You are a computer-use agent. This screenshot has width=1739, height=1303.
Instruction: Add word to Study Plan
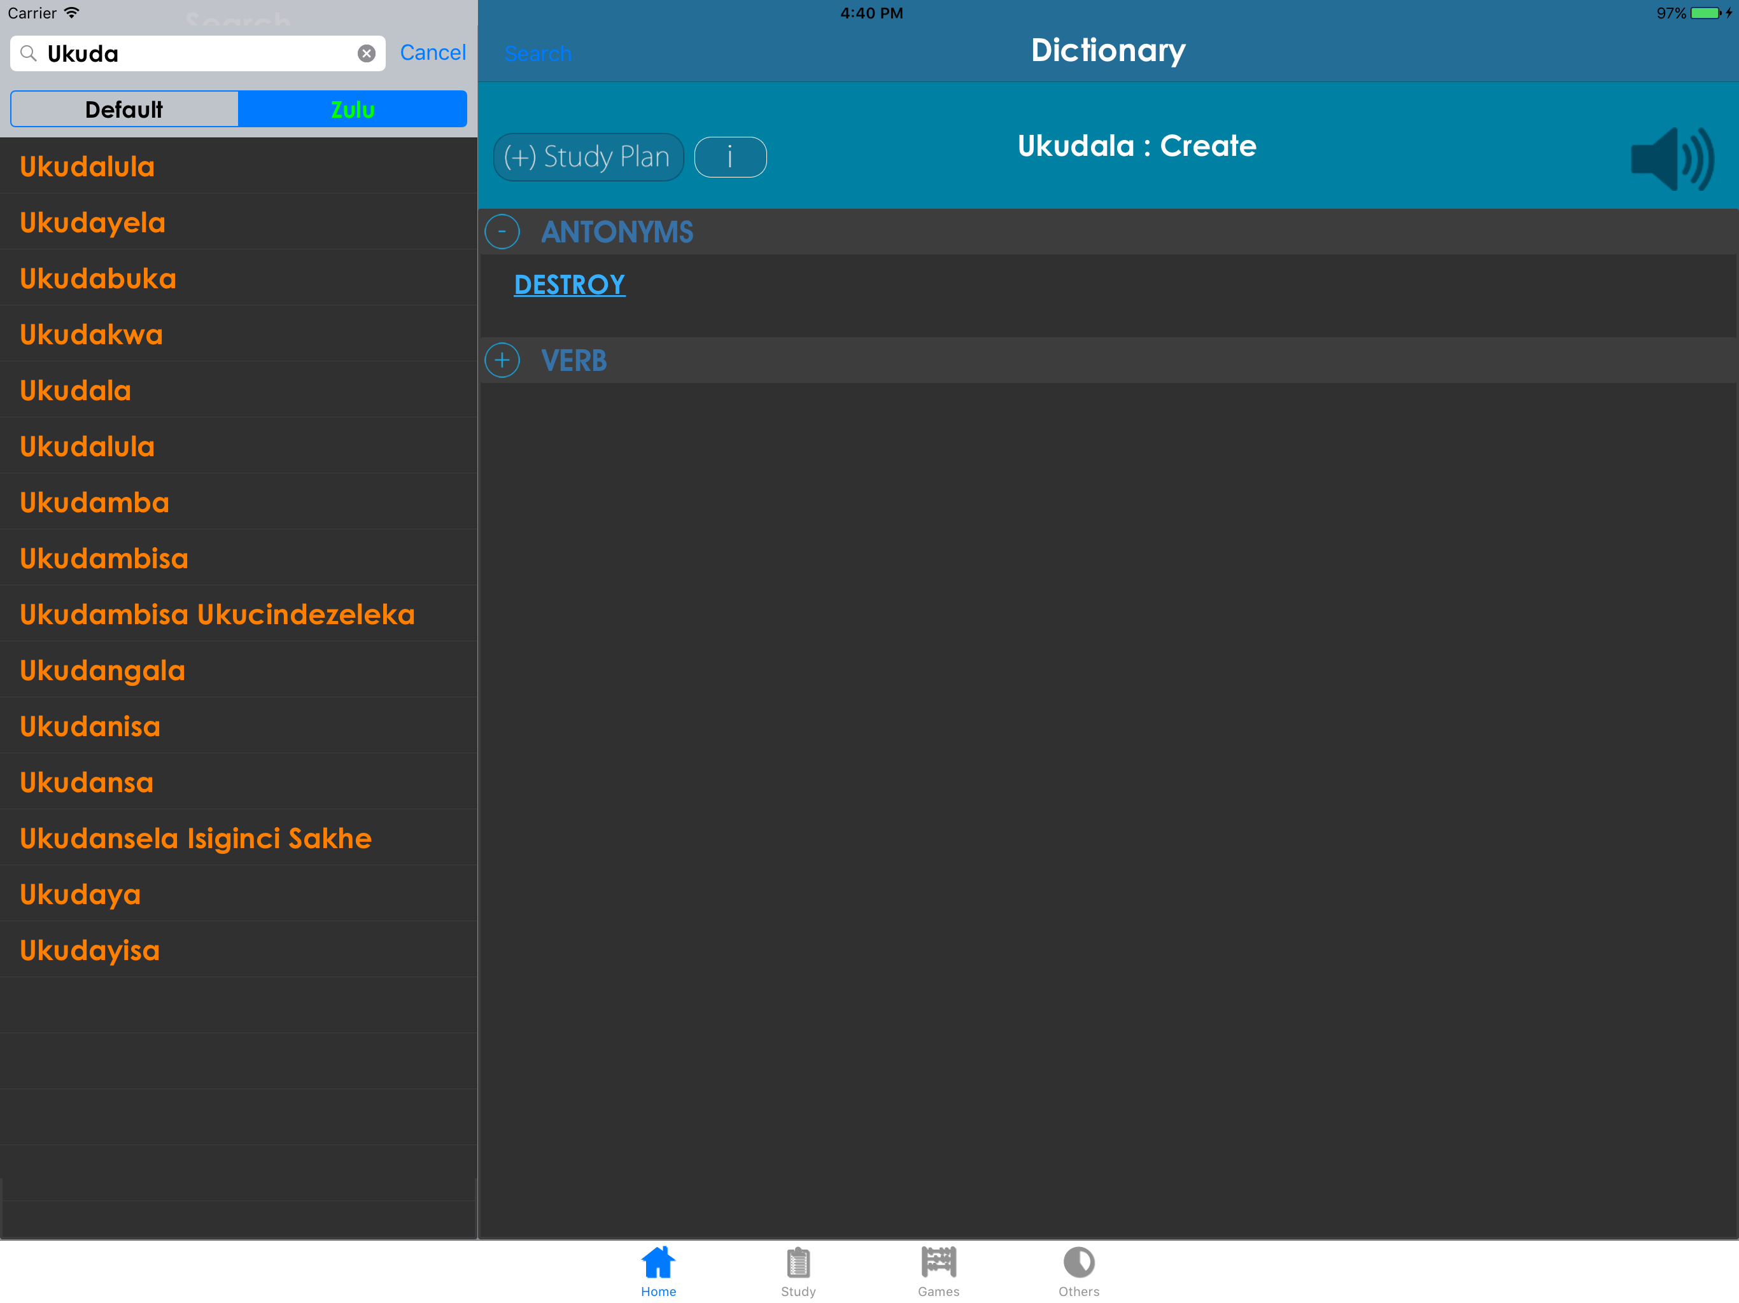(588, 157)
